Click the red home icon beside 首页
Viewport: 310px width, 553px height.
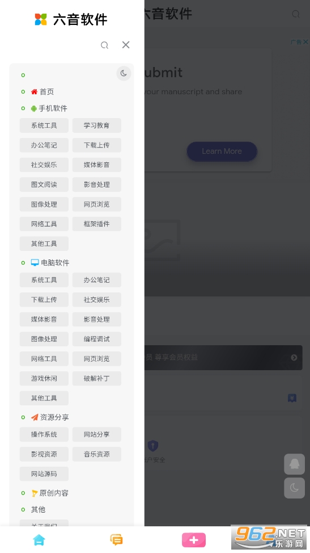click(34, 92)
